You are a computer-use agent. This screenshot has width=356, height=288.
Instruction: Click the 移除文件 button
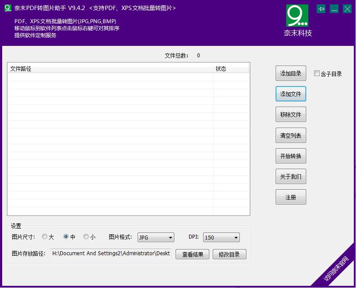pos(290,114)
